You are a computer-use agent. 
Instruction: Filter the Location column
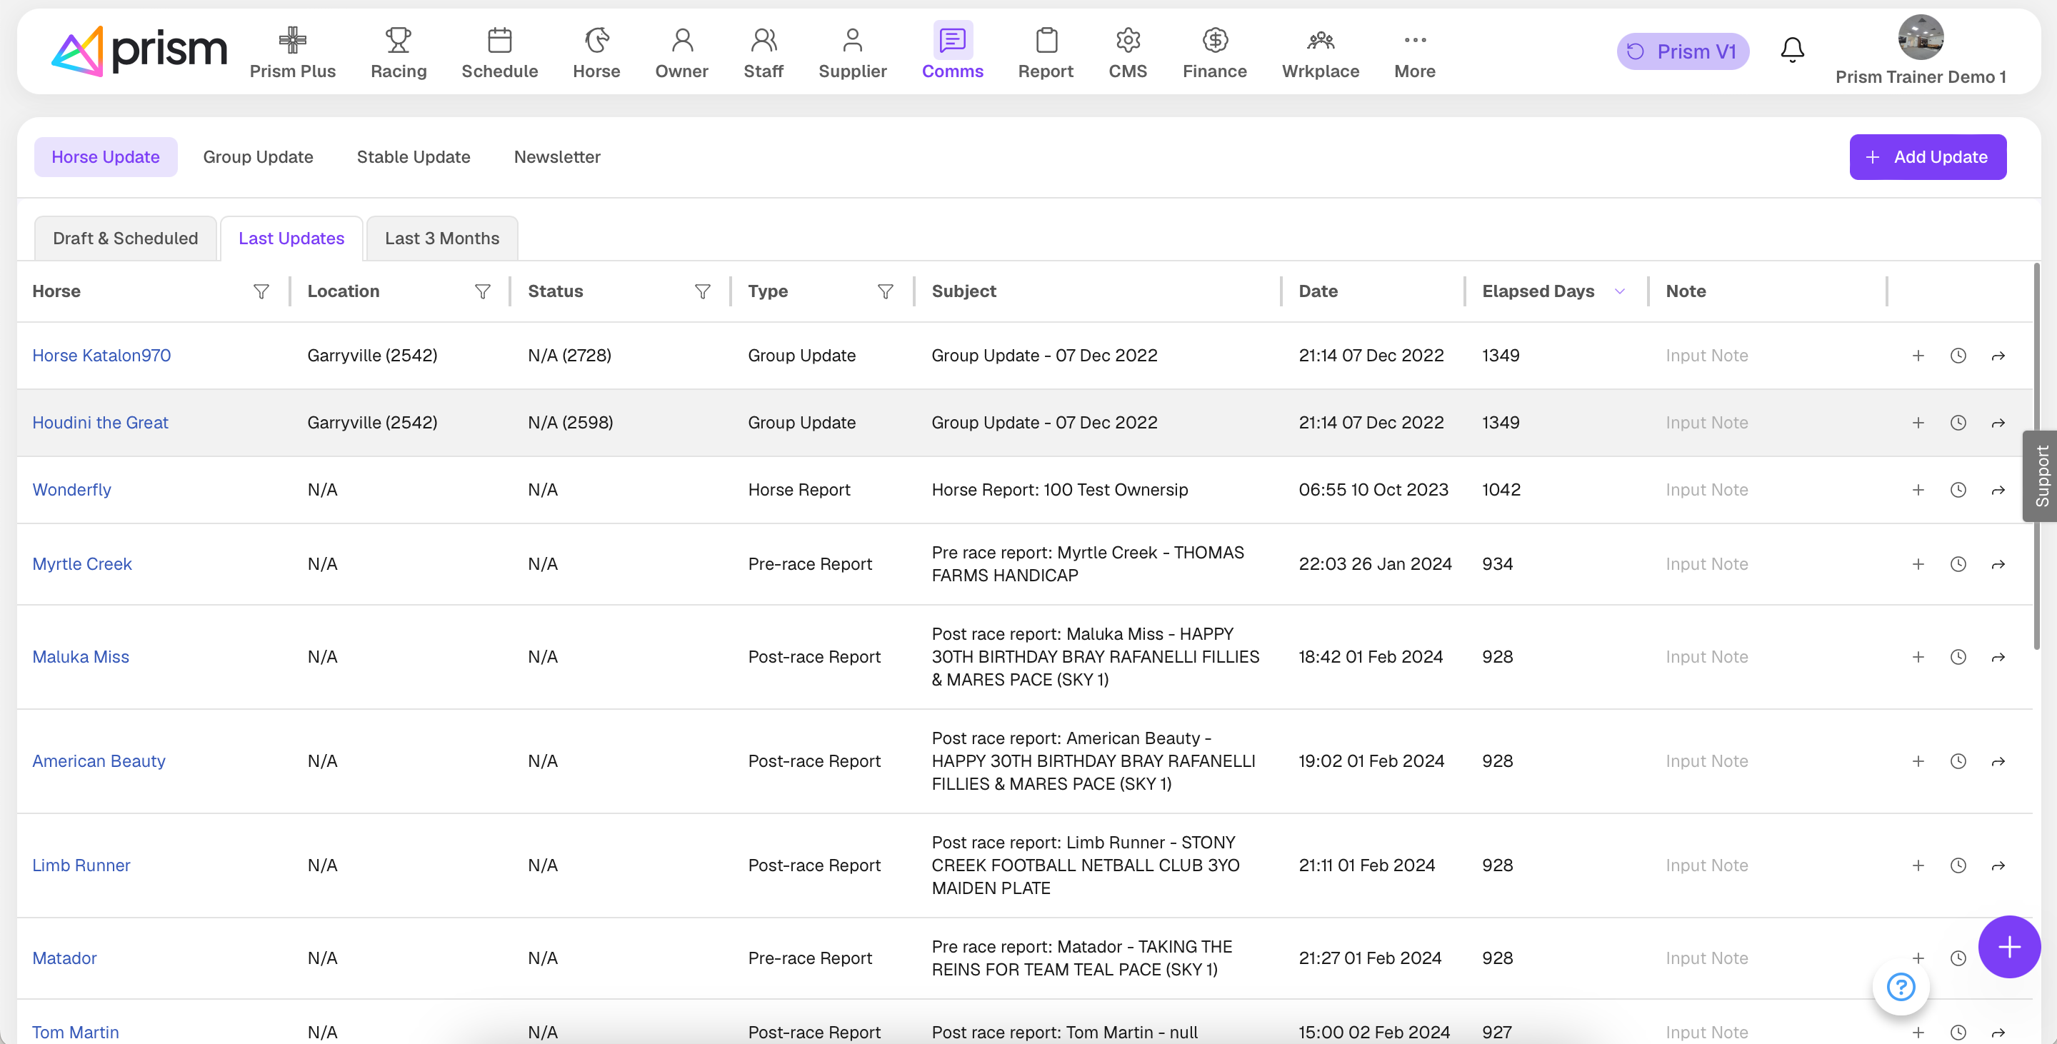click(x=482, y=291)
